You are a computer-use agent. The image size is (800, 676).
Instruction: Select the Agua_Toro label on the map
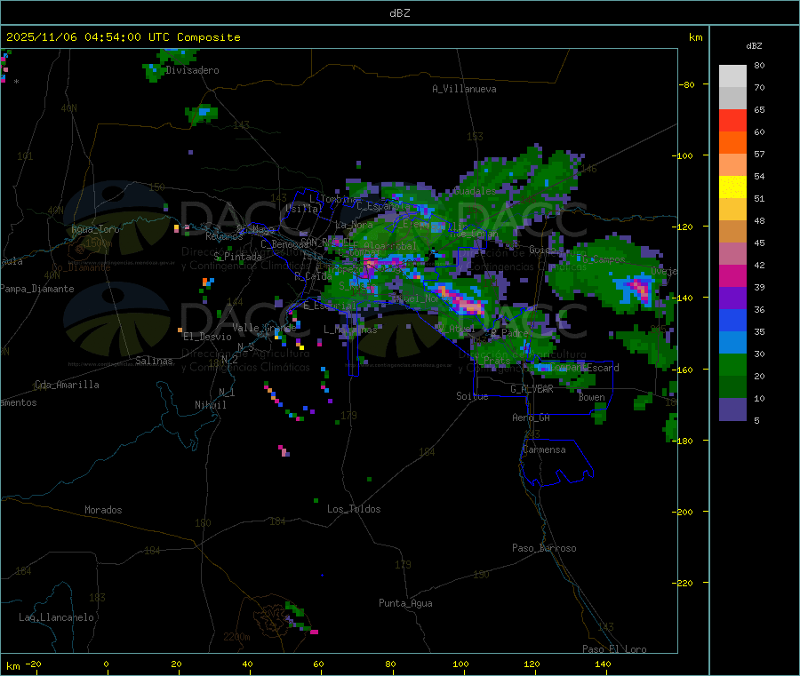click(x=95, y=229)
